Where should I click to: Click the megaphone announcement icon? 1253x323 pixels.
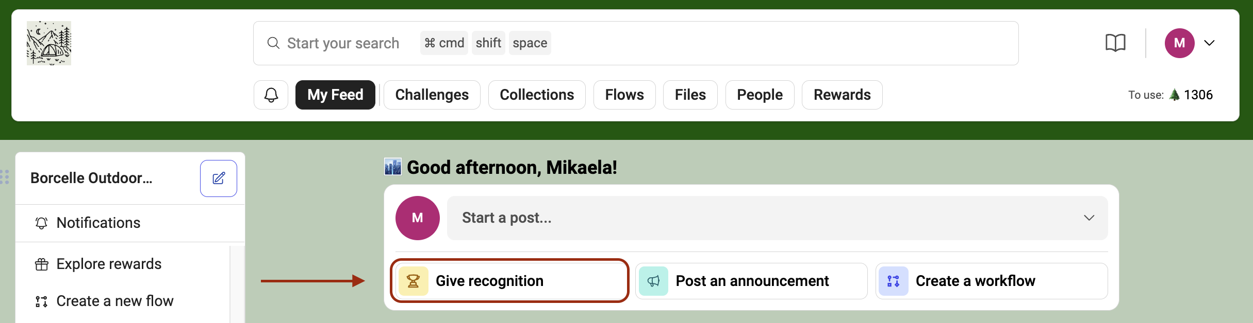pyautogui.click(x=653, y=281)
